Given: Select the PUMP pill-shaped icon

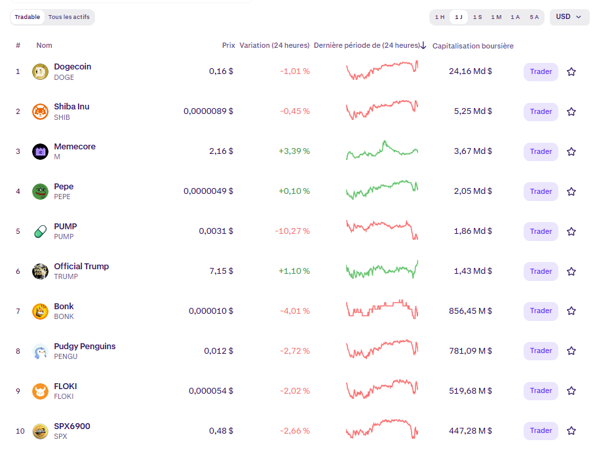Looking at the screenshot, I should point(40,231).
